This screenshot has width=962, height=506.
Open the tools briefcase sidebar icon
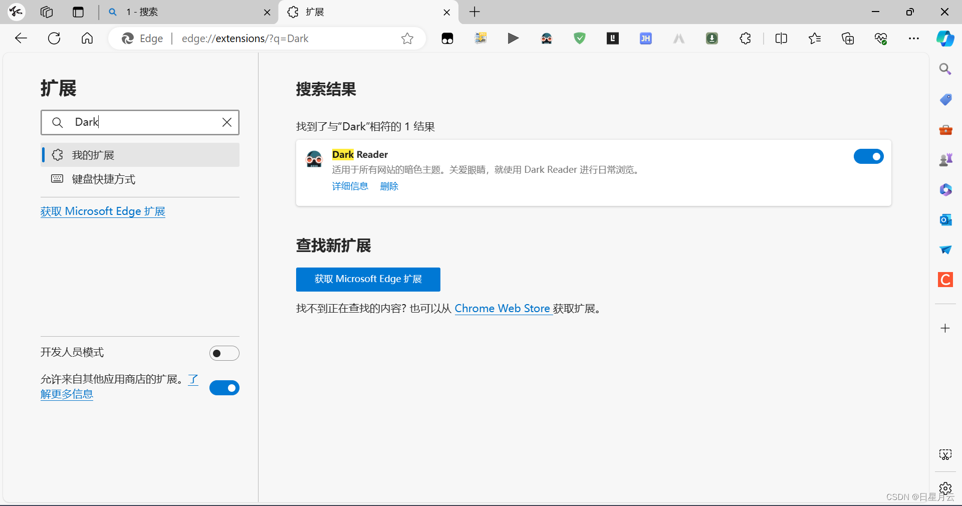(945, 130)
